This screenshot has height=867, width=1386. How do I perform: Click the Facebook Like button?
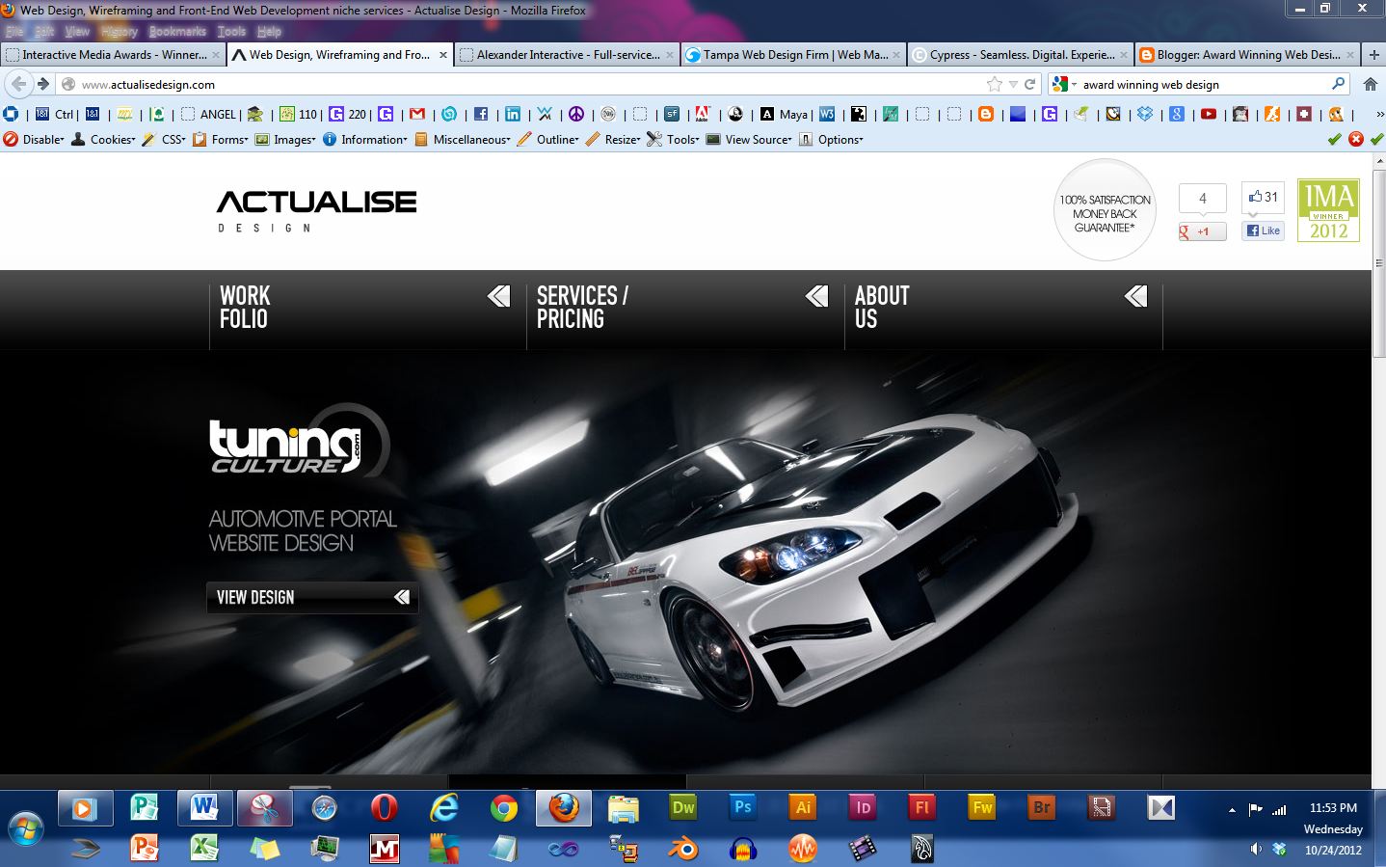[1263, 230]
